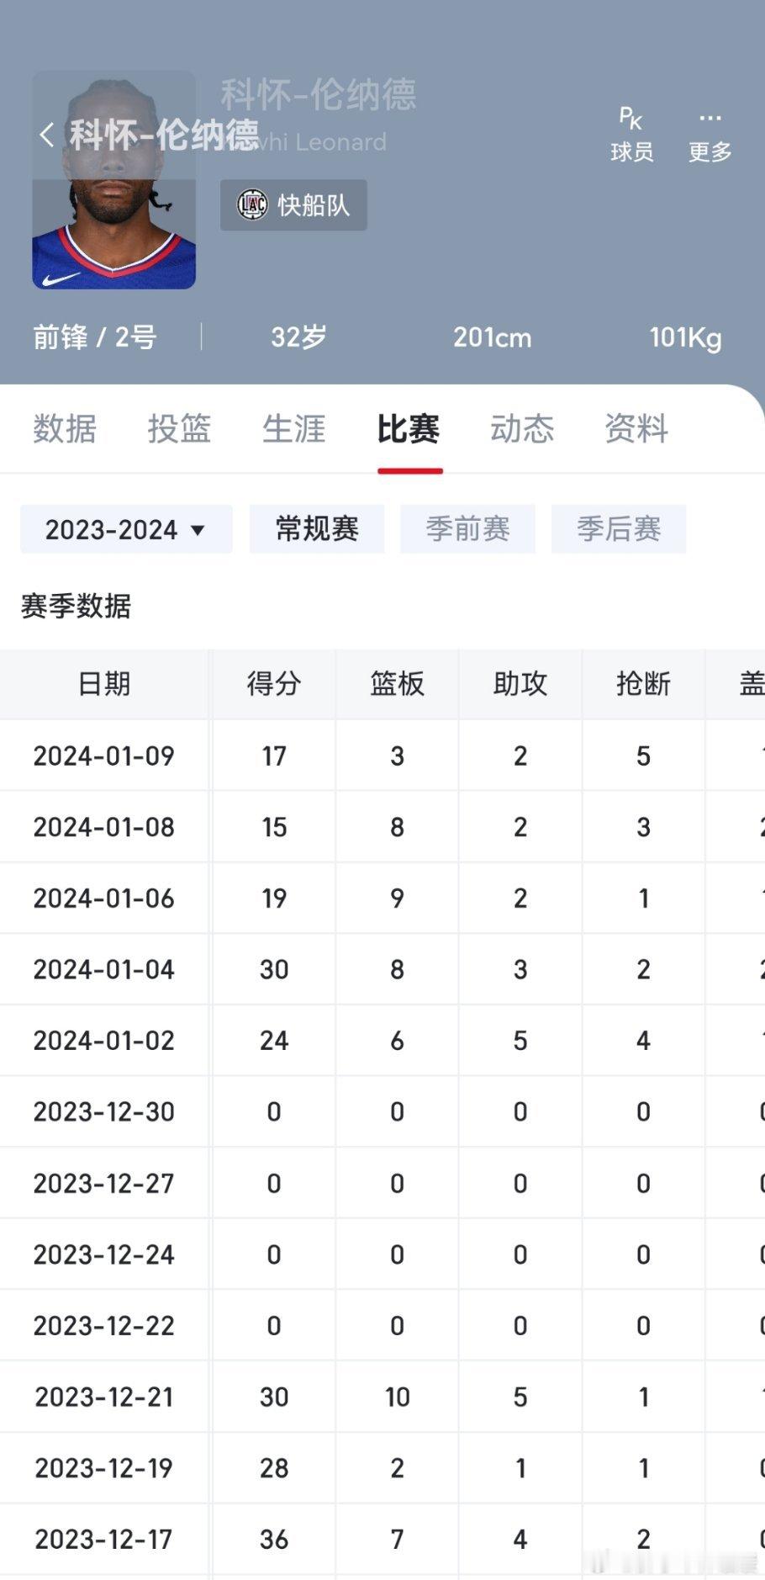
Task: Click the 篮板 column header
Action: (397, 684)
